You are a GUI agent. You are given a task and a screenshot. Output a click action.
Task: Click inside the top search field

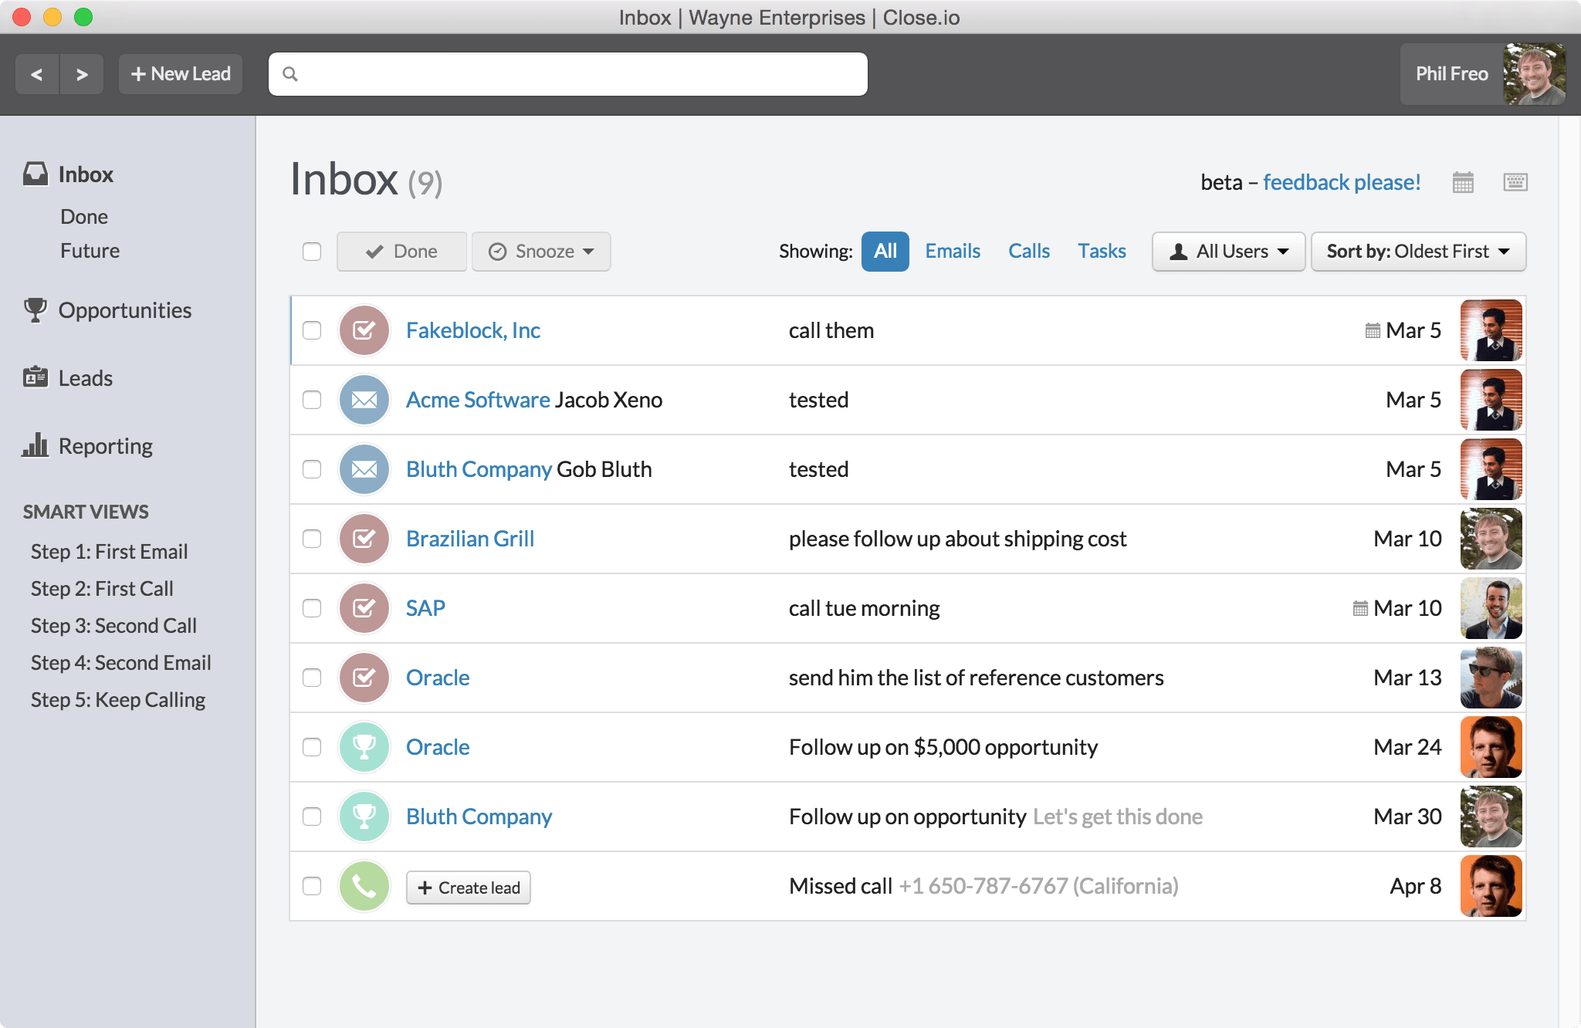tap(567, 73)
